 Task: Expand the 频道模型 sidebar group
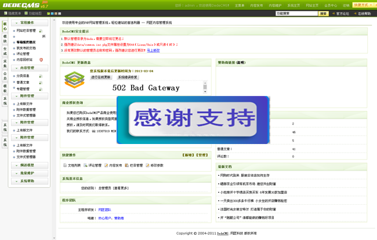30,165
